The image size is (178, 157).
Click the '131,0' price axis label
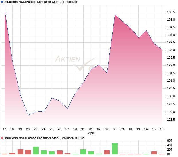pyautogui.click(x=171, y=81)
